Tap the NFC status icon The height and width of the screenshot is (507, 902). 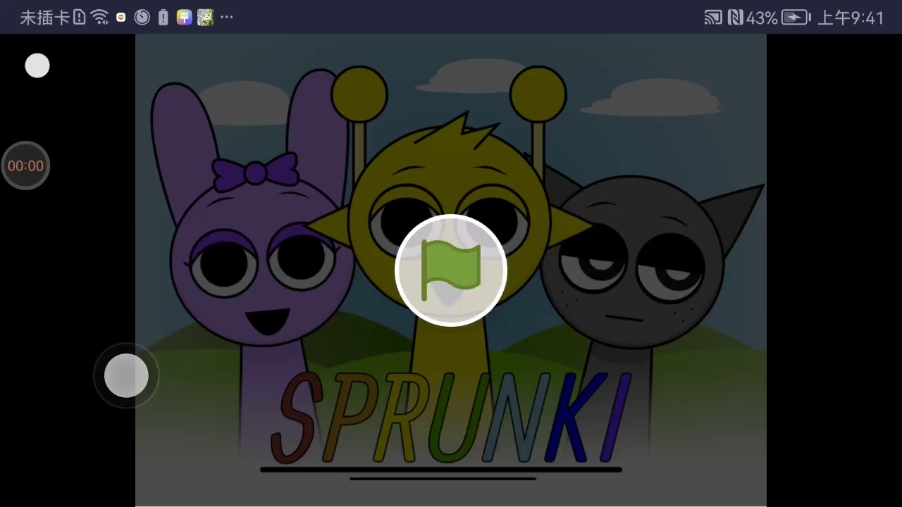[736, 18]
